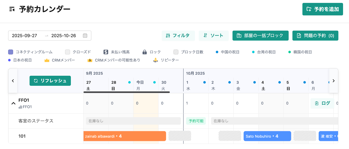Open the フィルタ options
Viewport: 349px width, 149px height.
178,36
